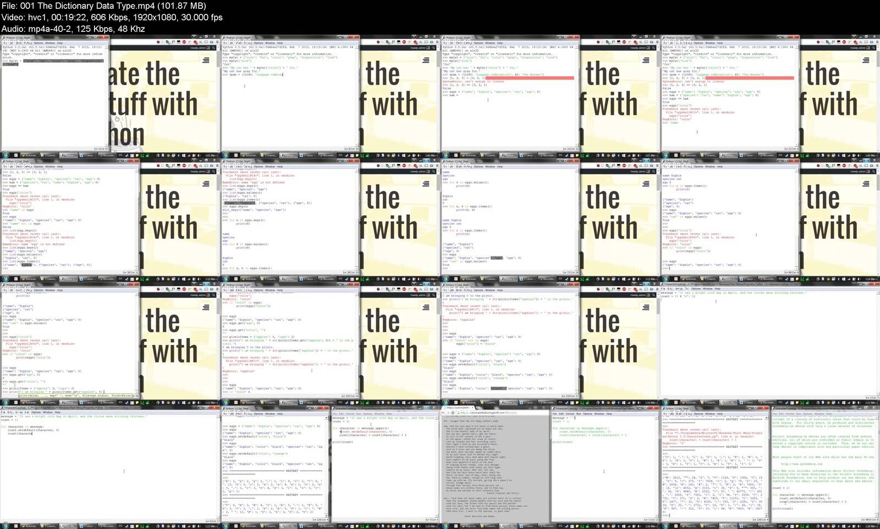Select the "Audio: mp4a-40-2, 125 Kbps" info line

pos(73,29)
